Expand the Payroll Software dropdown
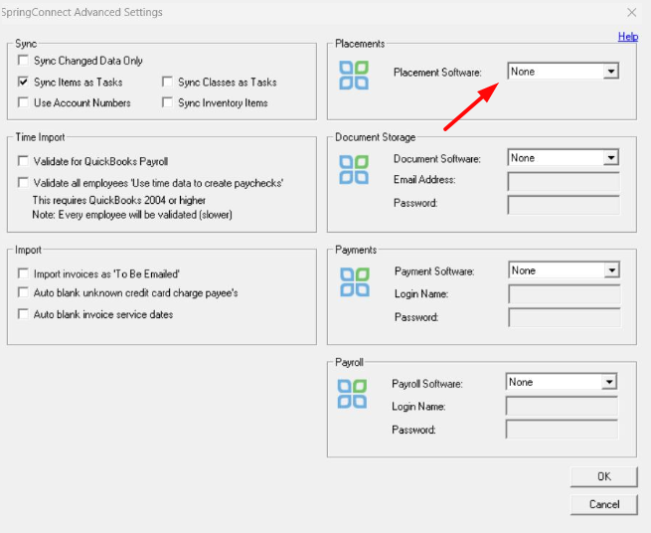The height and width of the screenshot is (533, 651). (609, 382)
